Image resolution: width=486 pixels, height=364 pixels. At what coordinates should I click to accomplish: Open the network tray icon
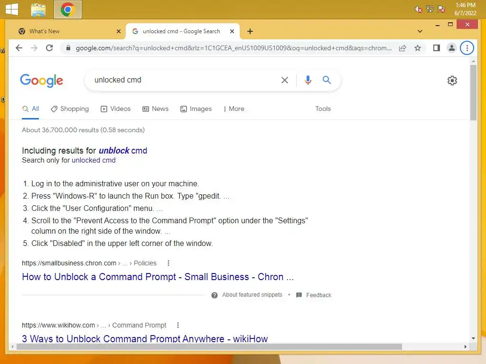pyautogui.click(x=430, y=9)
